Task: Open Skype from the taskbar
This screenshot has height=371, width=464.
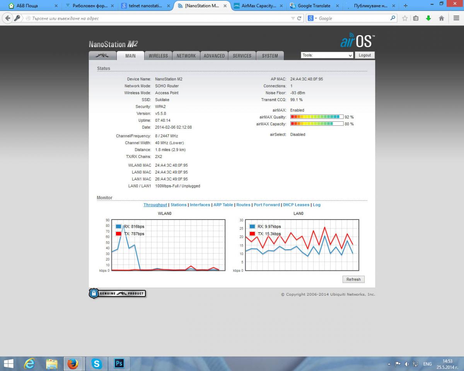Action: [96, 364]
